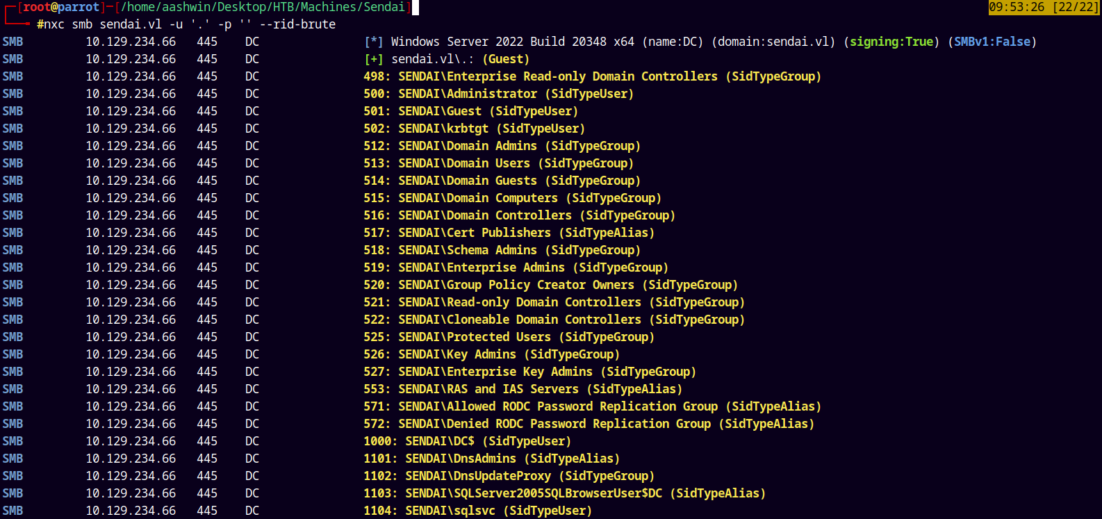
Task: Click the SENDAI\Domain Admins group entry
Action: pyautogui.click(x=502, y=147)
